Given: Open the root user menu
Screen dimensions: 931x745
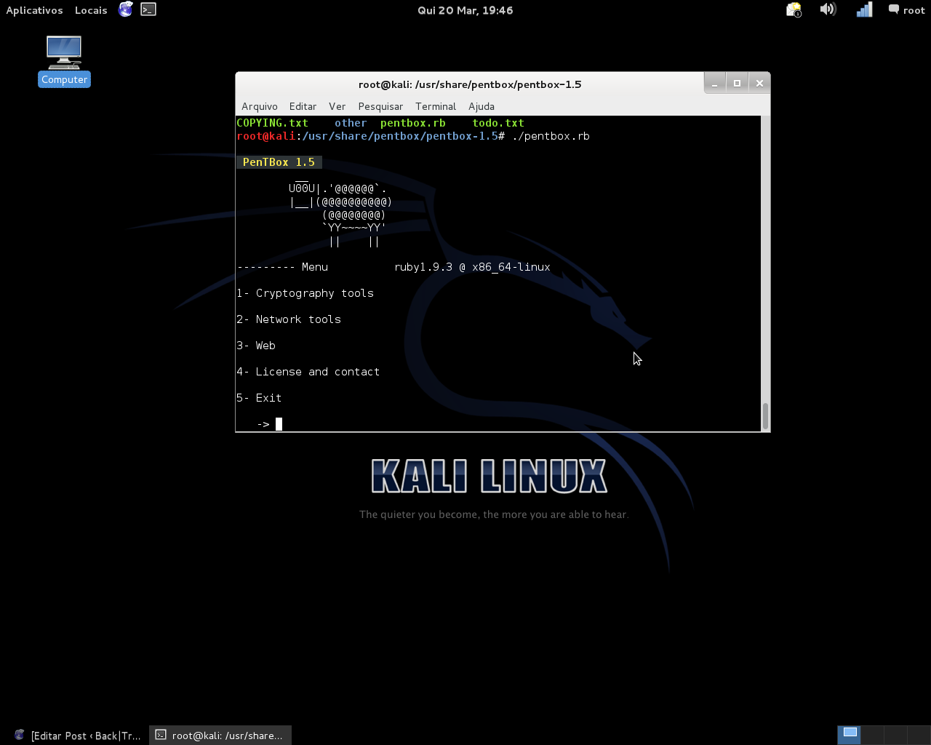Looking at the screenshot, I should coord(906,10).
